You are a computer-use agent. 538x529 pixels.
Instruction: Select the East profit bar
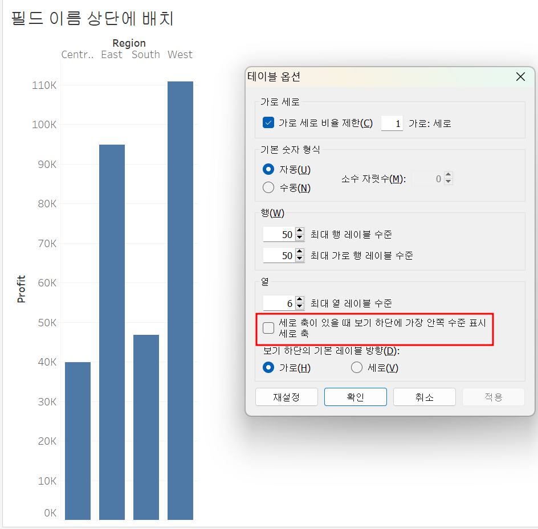point(112,332)
